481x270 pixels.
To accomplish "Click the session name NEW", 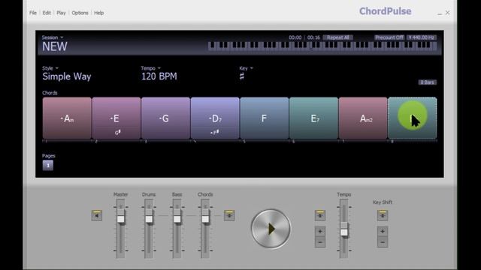I will pos(55,46).
